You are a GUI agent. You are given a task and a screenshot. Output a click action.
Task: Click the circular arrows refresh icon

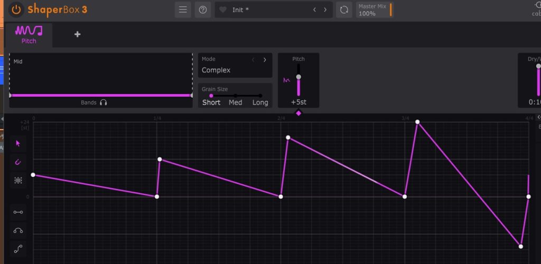click(x=344, y=10)
